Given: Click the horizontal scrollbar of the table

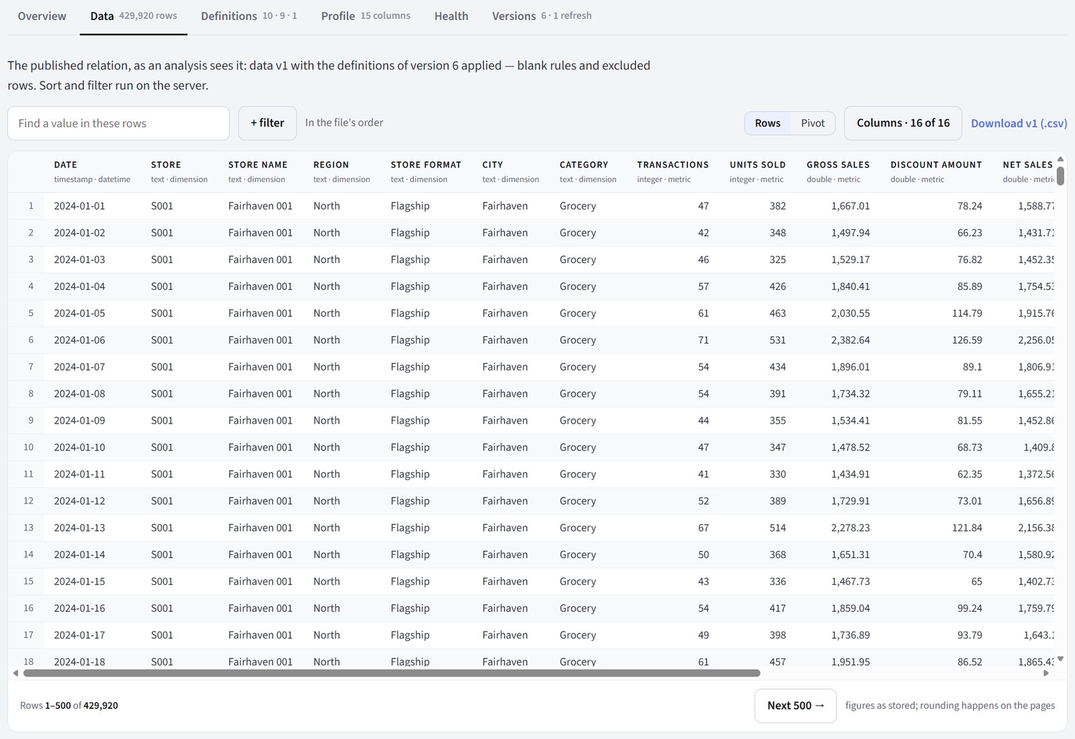Looking at the screenshot, I should [x=392, y=672].
